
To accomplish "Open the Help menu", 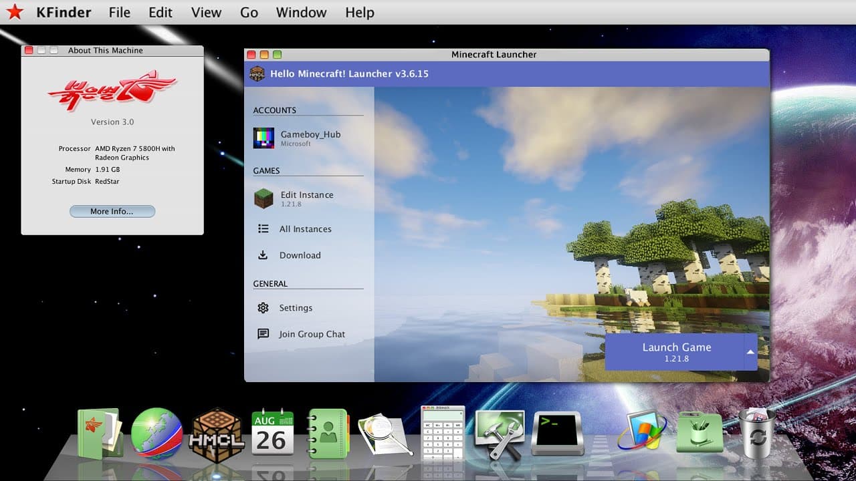I will (x=360, y=13).
